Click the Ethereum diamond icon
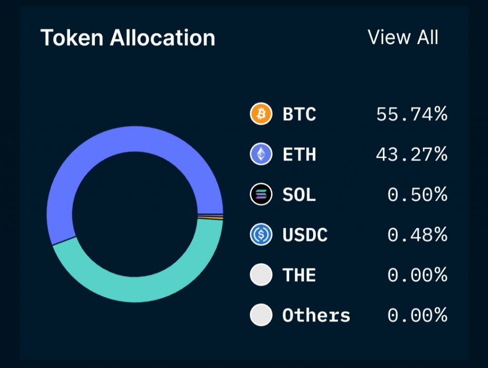This screenshot has width=488, height=368. 261,154
